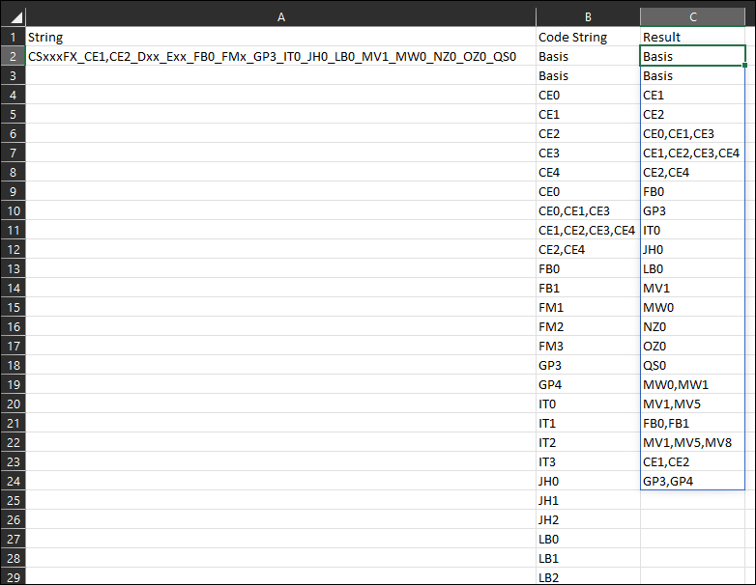The image size is (756, 585).
Task: Select 'CE1,CE2,CE3,CE4' in column B
Action: 588,230
